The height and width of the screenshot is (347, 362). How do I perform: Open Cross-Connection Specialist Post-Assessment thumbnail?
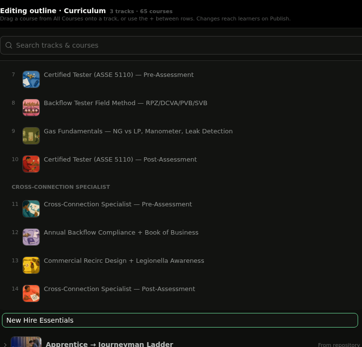(x=31, y=293)
